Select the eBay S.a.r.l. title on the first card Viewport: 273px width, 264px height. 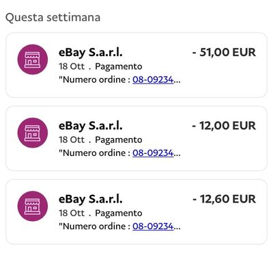click(91, 53)
